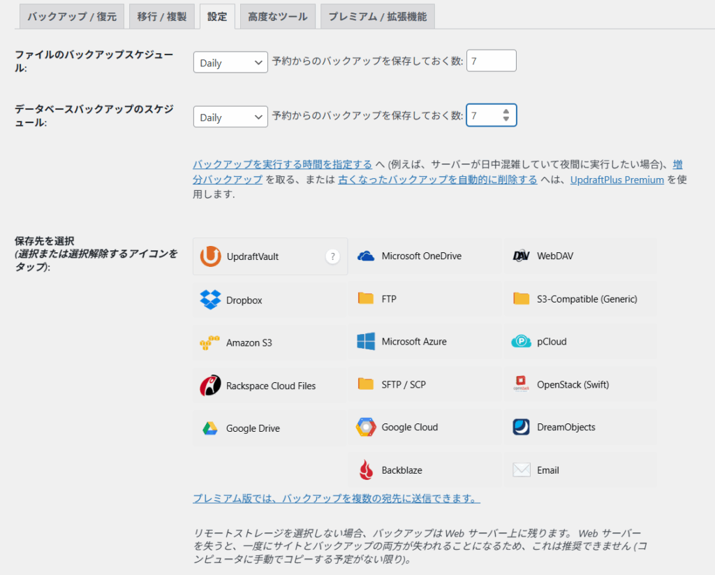Viewport: 715px width, 575px height.
Task: Select the pCloud storage icon
Action: coord(521,342)
